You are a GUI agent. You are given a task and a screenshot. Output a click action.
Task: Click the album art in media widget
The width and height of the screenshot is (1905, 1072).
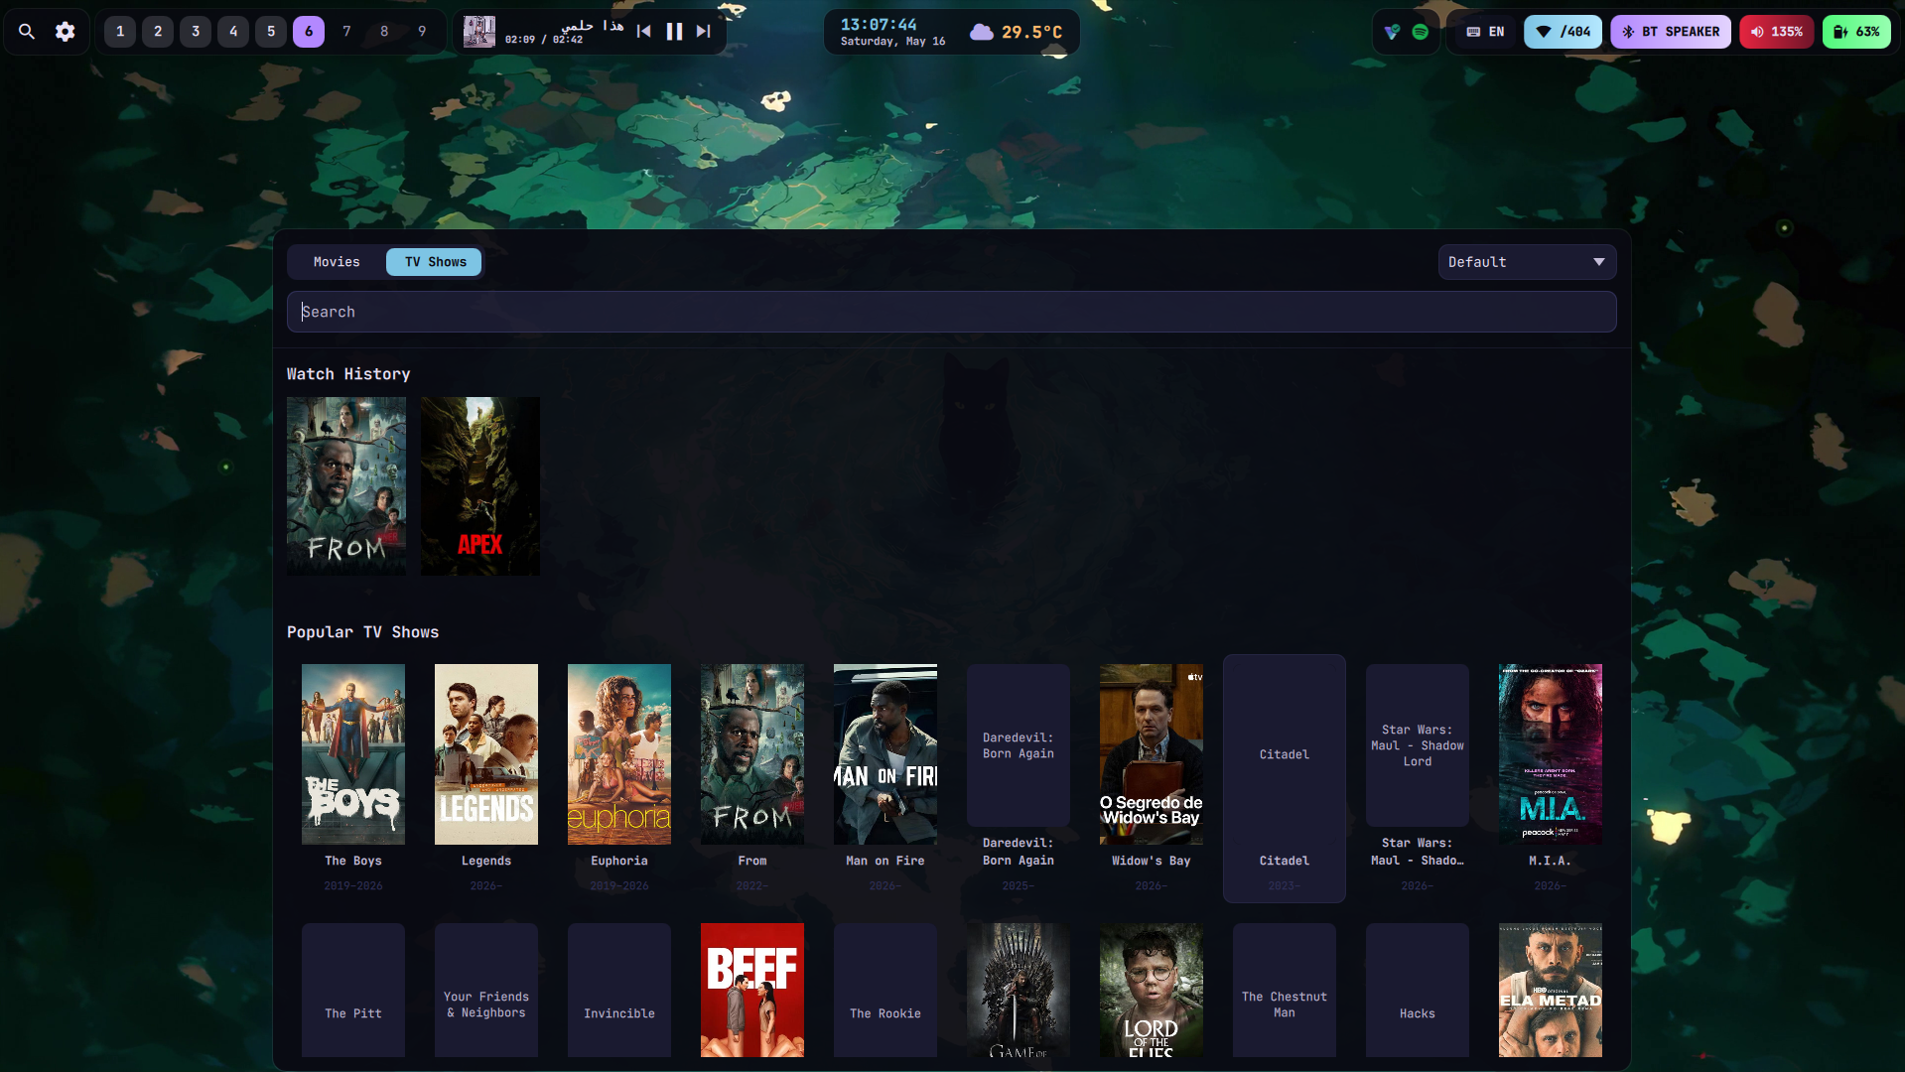click(479, 32)
